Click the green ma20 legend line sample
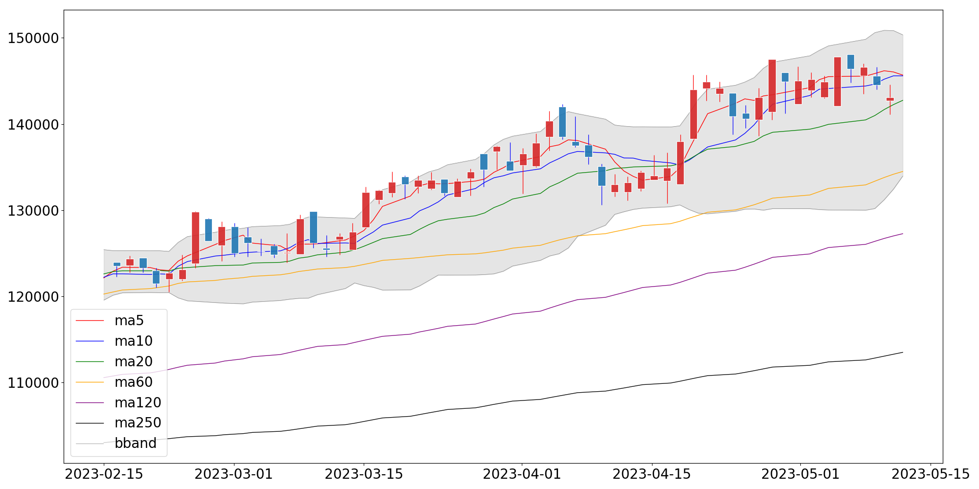Viewport: 979px width, 489px height. [90, 362]
